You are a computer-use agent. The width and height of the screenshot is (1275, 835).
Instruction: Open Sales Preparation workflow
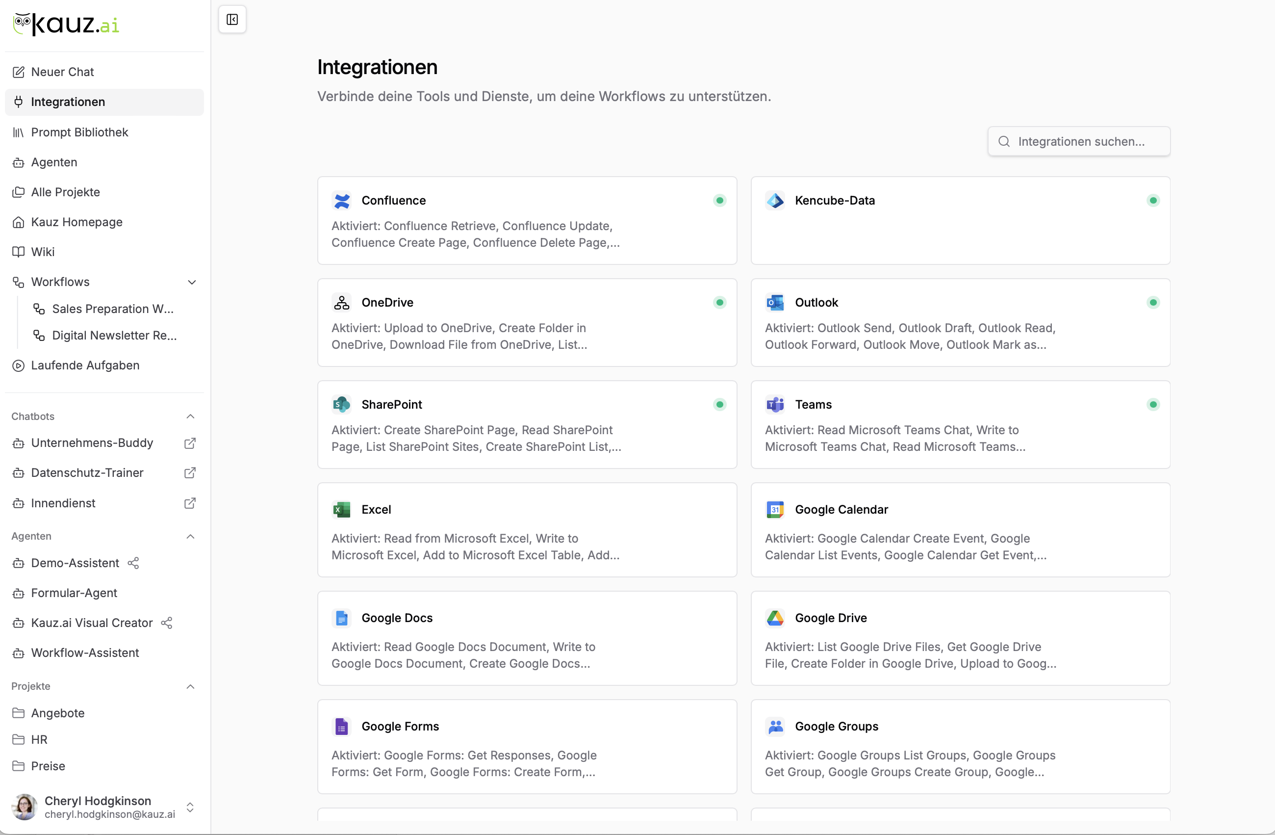coord(112,309)
